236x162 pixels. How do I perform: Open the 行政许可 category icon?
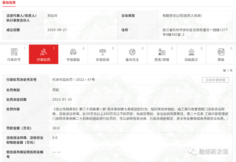point(14,52)
